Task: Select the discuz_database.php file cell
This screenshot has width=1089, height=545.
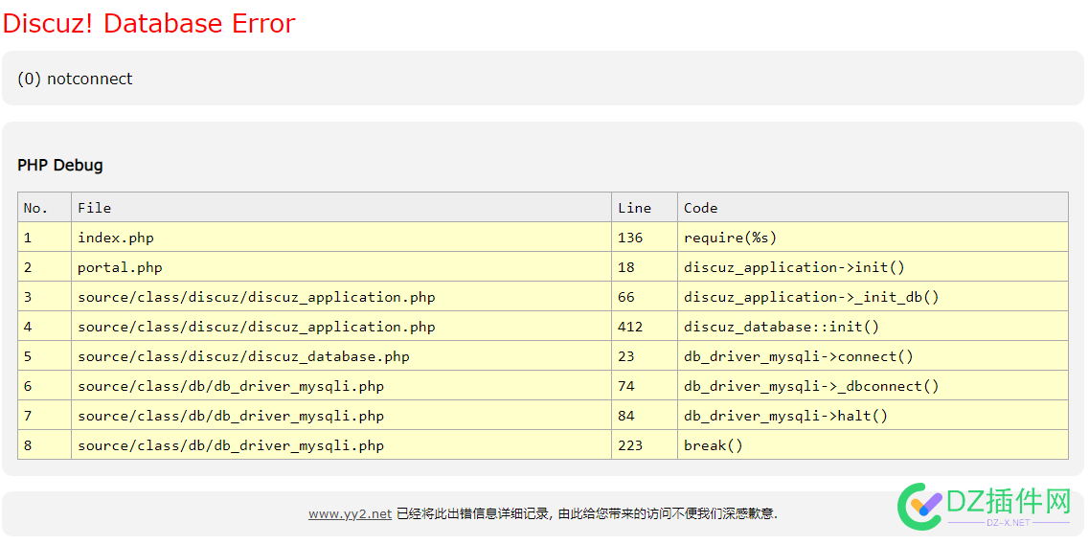Action: click(x=341, y=356)
